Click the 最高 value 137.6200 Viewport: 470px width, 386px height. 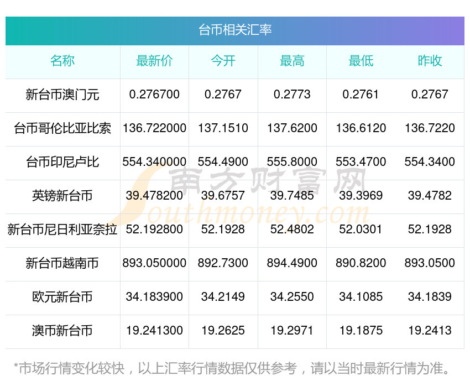click(293, 128)
